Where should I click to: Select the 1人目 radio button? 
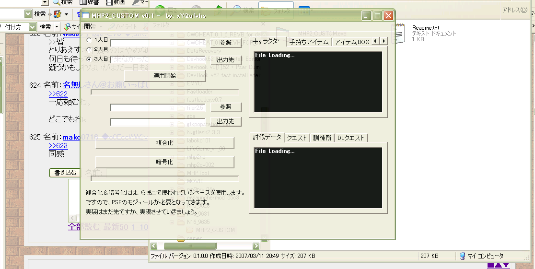coord(89,40)
